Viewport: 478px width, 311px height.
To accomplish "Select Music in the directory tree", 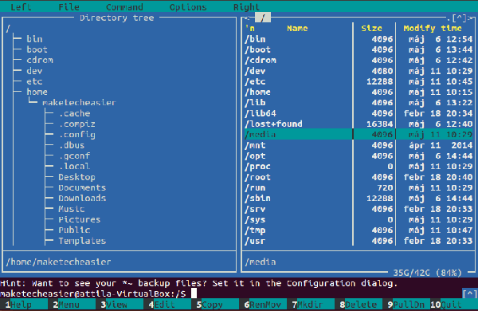I will [x=72, y=209].
